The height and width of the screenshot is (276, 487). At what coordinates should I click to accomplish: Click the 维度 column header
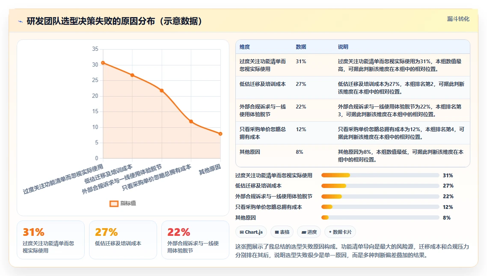245,47
